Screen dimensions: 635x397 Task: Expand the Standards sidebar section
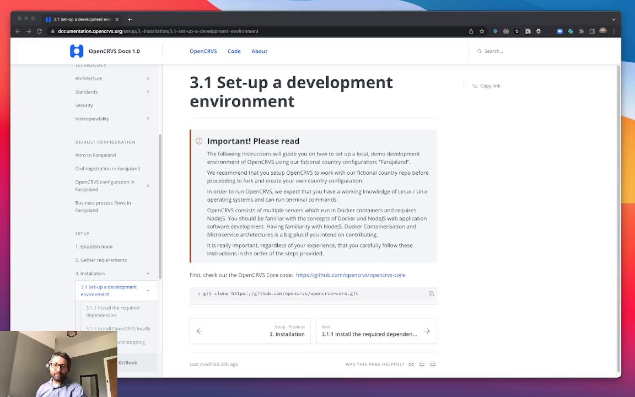[148, 92]
